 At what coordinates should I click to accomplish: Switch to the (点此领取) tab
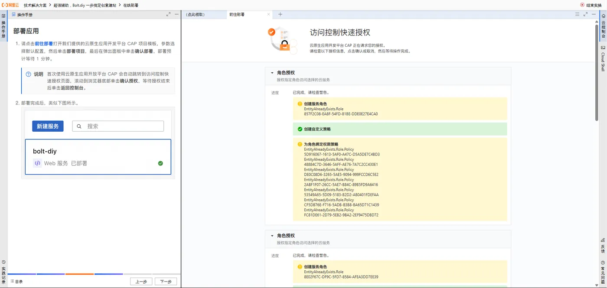(x=195, y=14)
